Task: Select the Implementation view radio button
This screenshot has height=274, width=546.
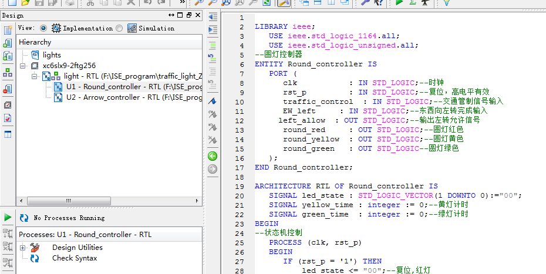Action: coord(43,28)
